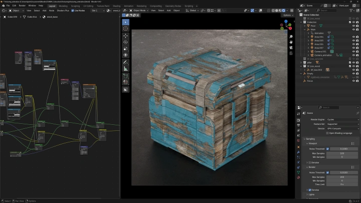Open the Render menu in top bar
The image size is (361, 203).
[x=21, y=6]
